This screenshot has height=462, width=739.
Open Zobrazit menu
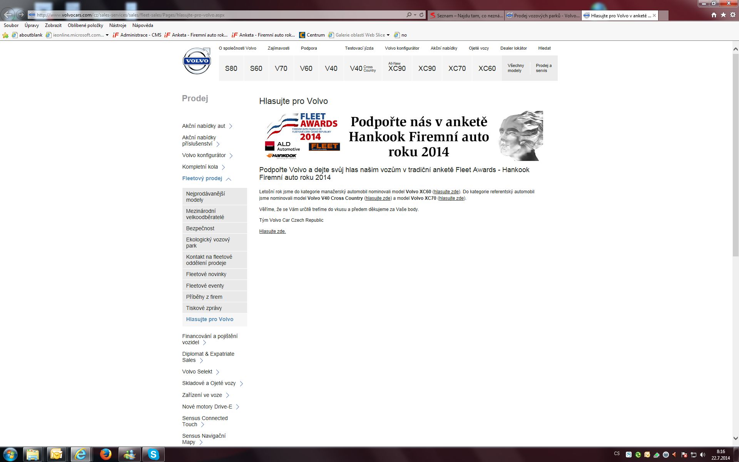[x=53, y=25]
